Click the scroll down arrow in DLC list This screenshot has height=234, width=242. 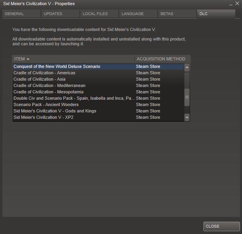click(x=187, y=118)
